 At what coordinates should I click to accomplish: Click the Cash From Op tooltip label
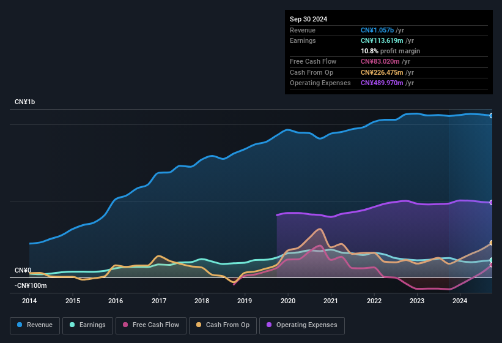pyautogui.click(x=311, y=72)
